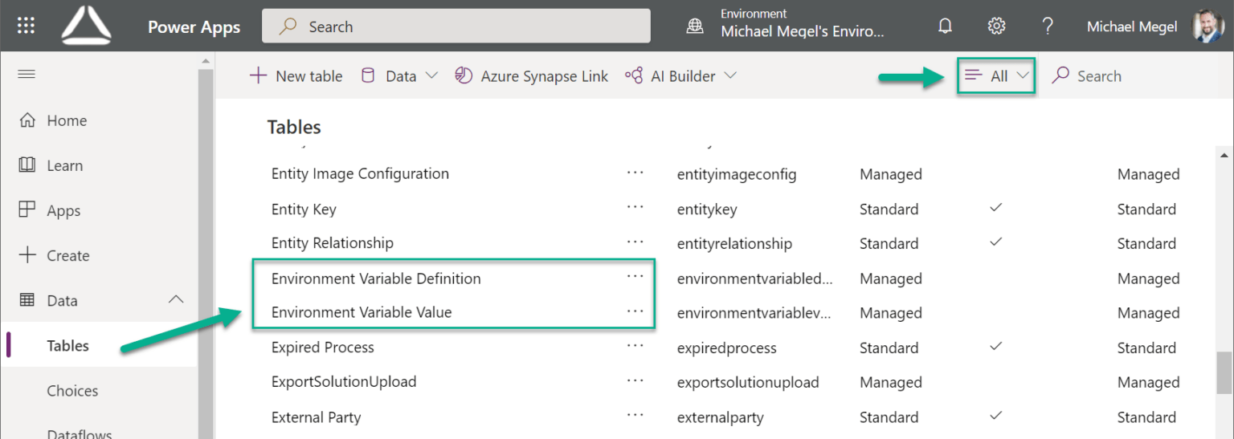Click the externalparty name cell

pos(721,417)
